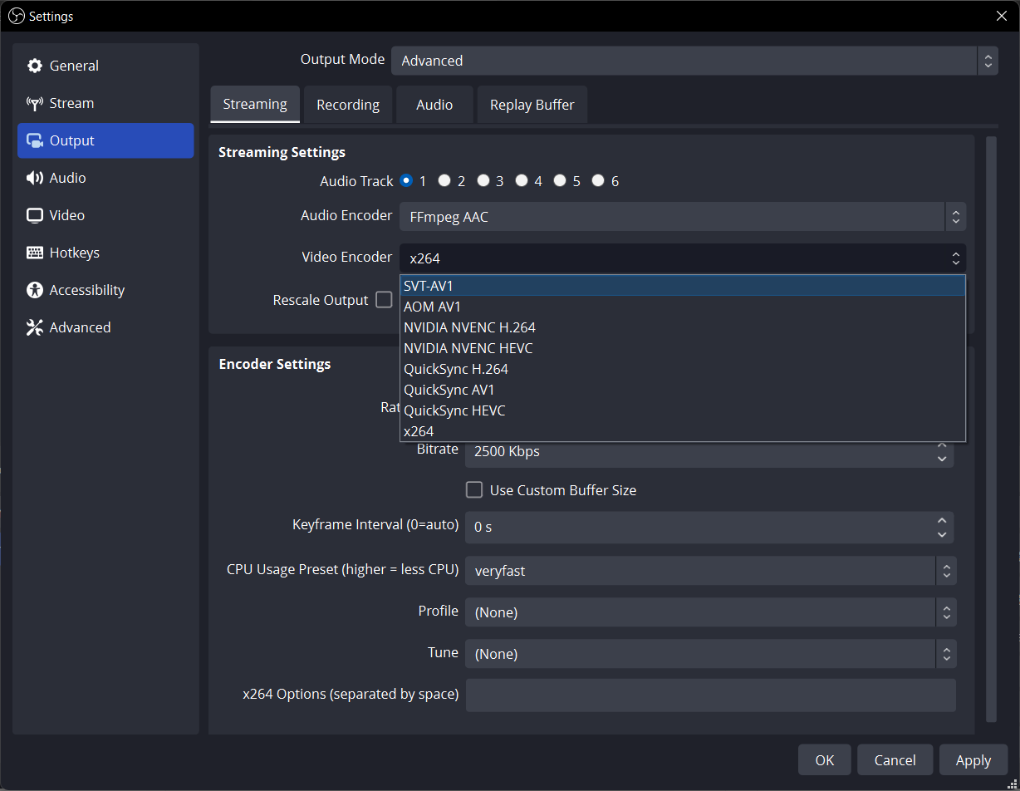Click the Audio speaker icon in sidebar
The height and width of the screenshot is (791, 1020).
point(34,178)
